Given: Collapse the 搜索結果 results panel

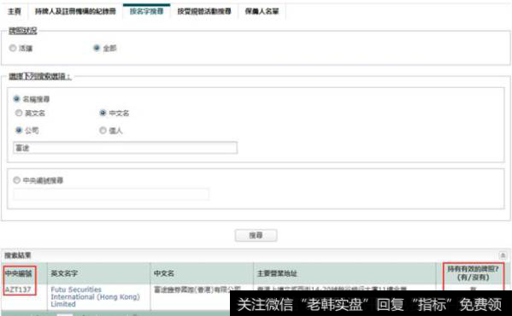Looking at the screenshot, I should tap(503, 255).
